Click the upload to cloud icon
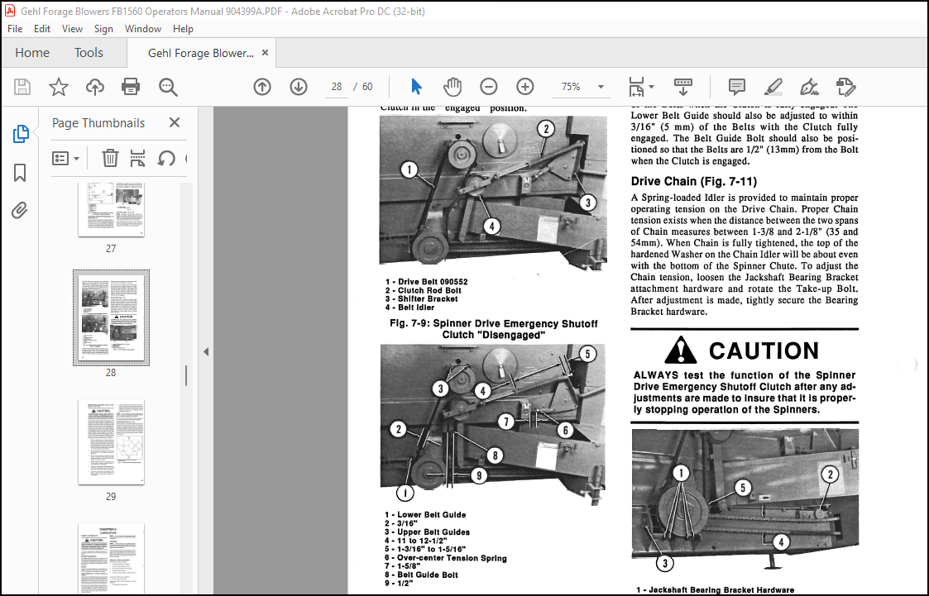929x596 pixels. (x=95, y=87)
